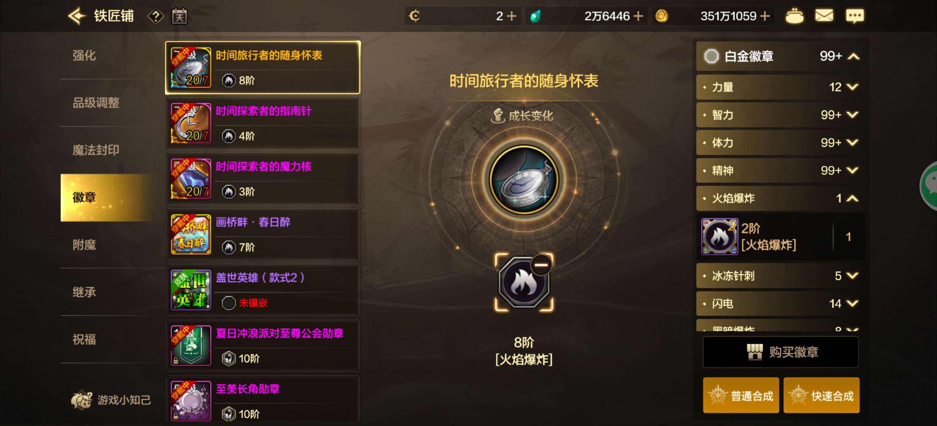Viewport: 937px width, 426px height.
Task: Select 时间探索者的指南针 equipment entry
Action: (263, 123)
